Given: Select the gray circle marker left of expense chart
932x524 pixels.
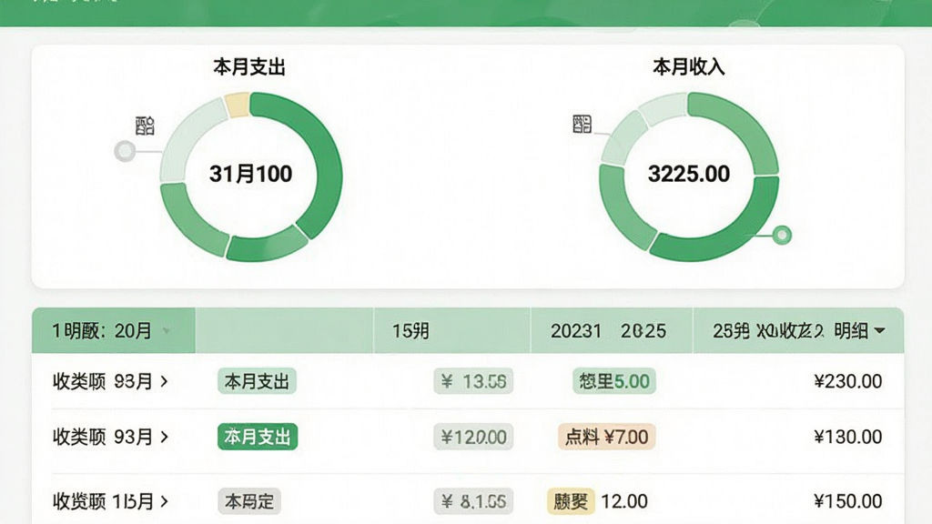Looking at the screenshot, I should pos(125,152).
